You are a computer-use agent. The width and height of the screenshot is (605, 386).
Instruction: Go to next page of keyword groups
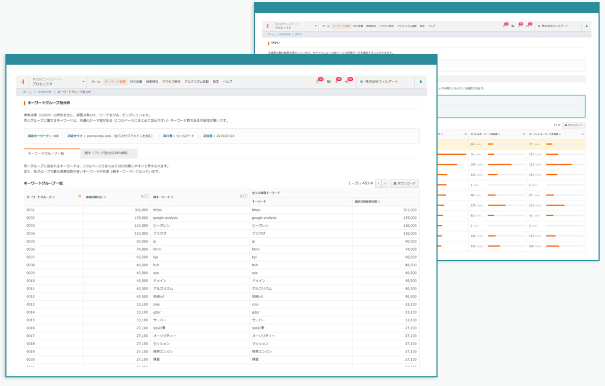click(385, 183)
